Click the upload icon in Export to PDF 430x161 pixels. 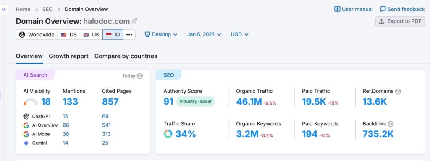pyautogui.click(x=381, y=21)
